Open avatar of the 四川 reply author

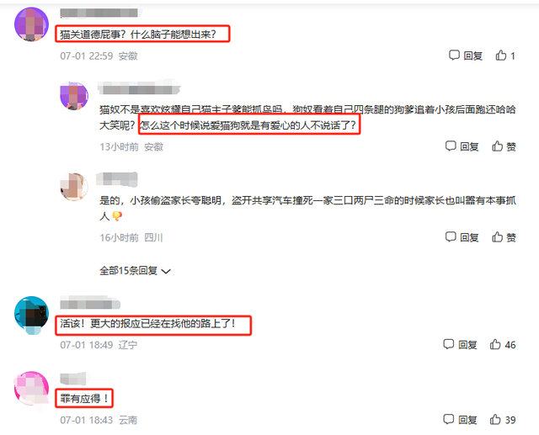click(x=74, y=187)
